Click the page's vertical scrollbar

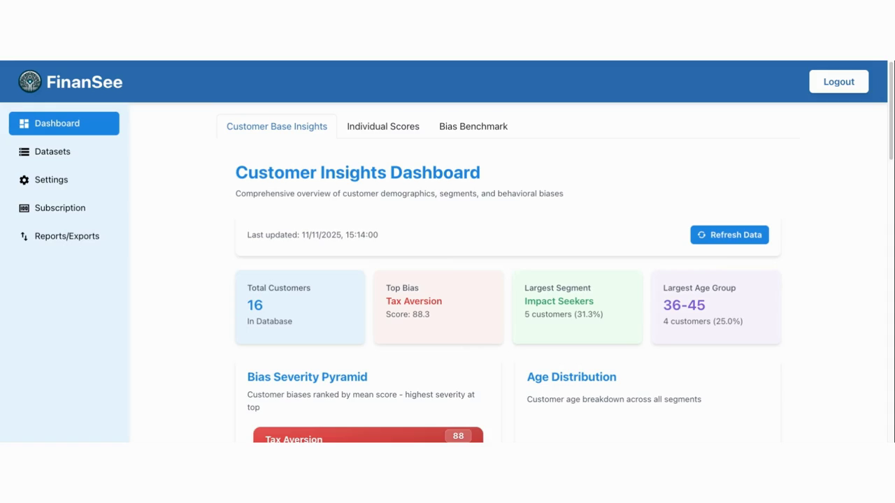(891, 112)
